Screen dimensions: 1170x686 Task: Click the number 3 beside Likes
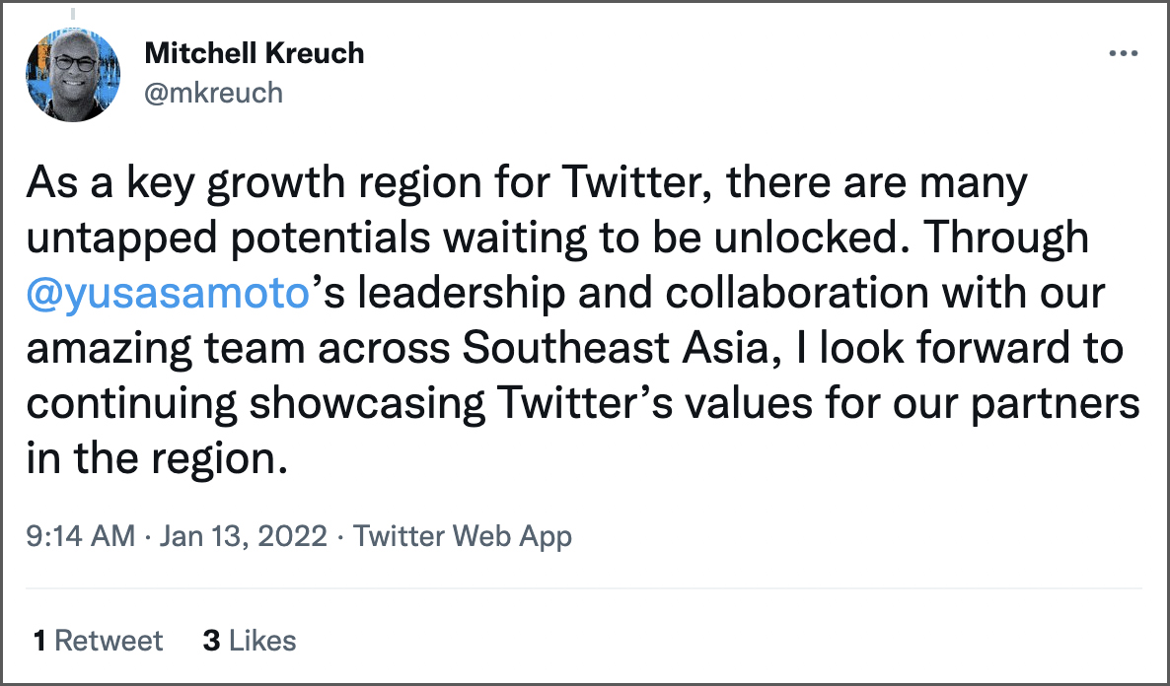pyautogui.click(x=211, y=641)
